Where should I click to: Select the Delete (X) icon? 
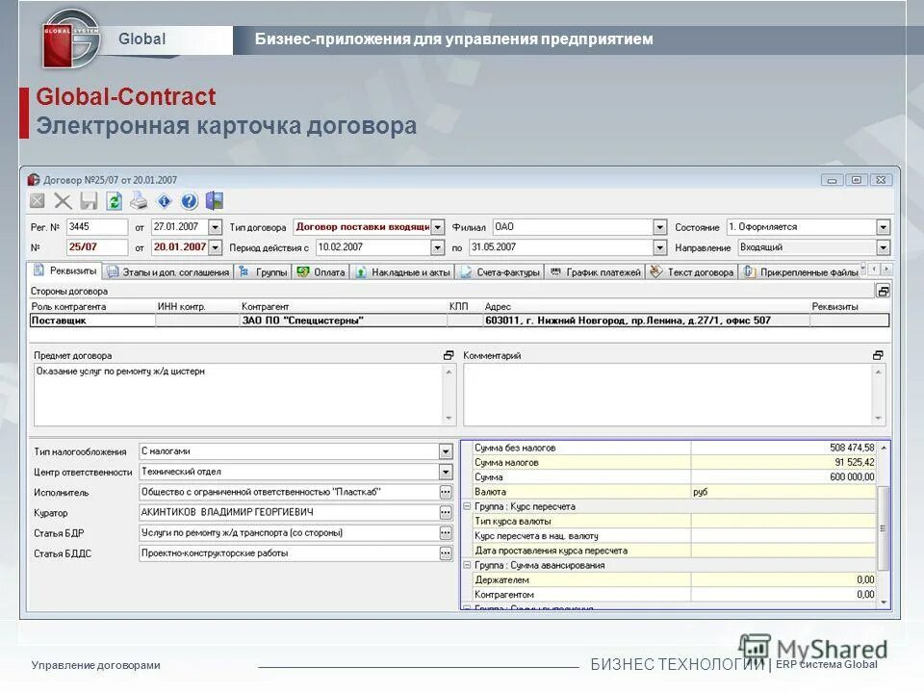[62, 200]
